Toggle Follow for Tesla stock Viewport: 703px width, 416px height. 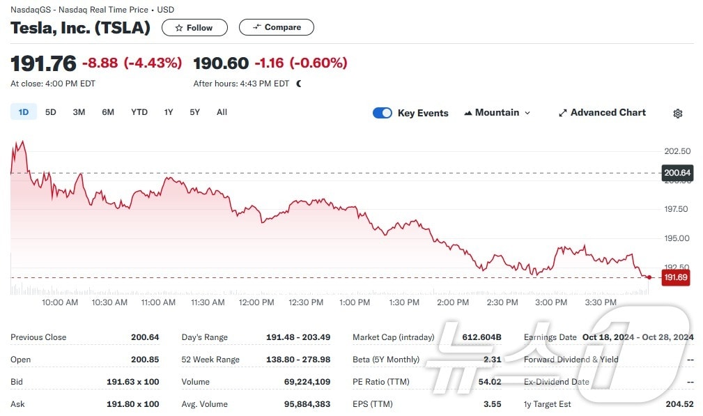coord(194,28)
